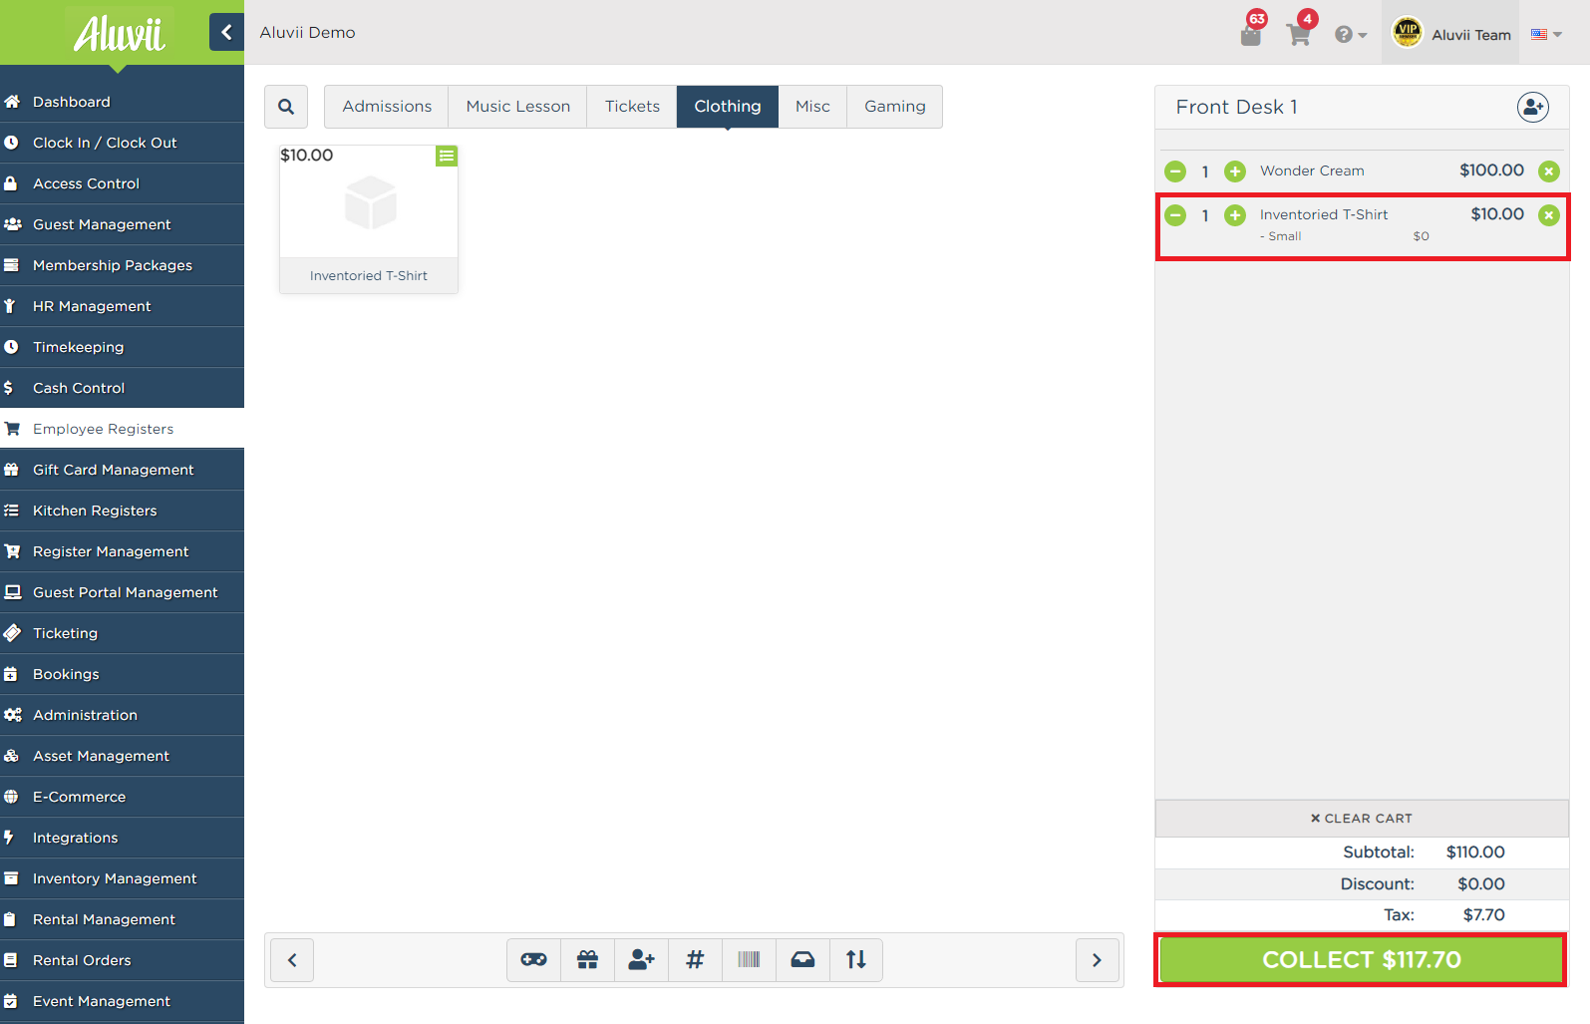Open Integrations in the sidebar
Screen dimensions: 1590x1024
[x=122, y=838]
